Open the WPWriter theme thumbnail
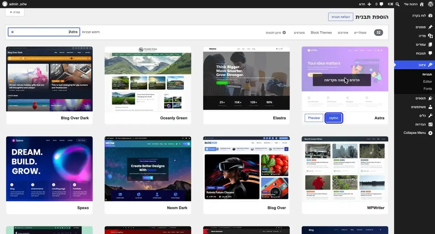The width and height of the screenshot is (435, 234). point(345,169)
